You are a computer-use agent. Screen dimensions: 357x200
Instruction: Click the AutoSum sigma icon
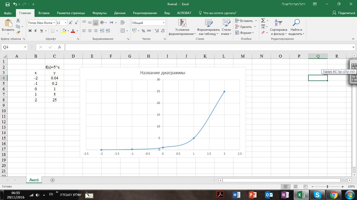(263, 21)
